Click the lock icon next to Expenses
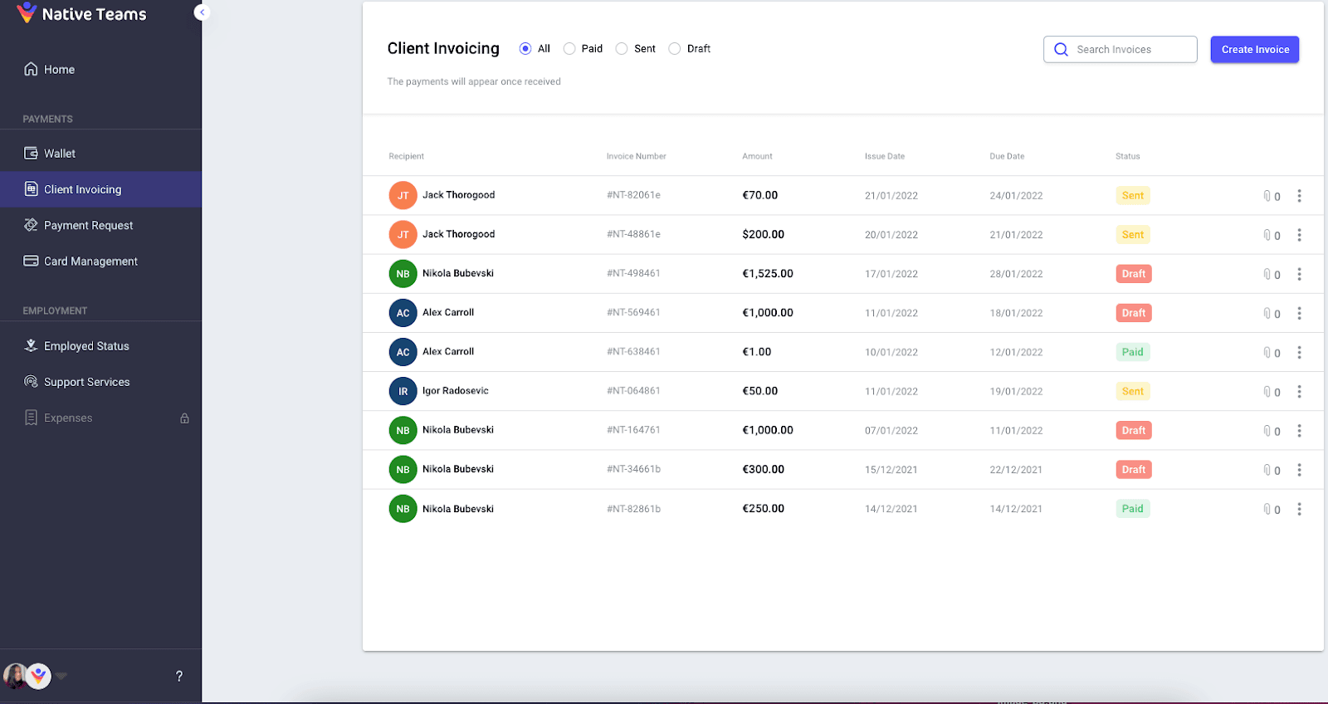Screen dimensions: 1328x704 185,418
